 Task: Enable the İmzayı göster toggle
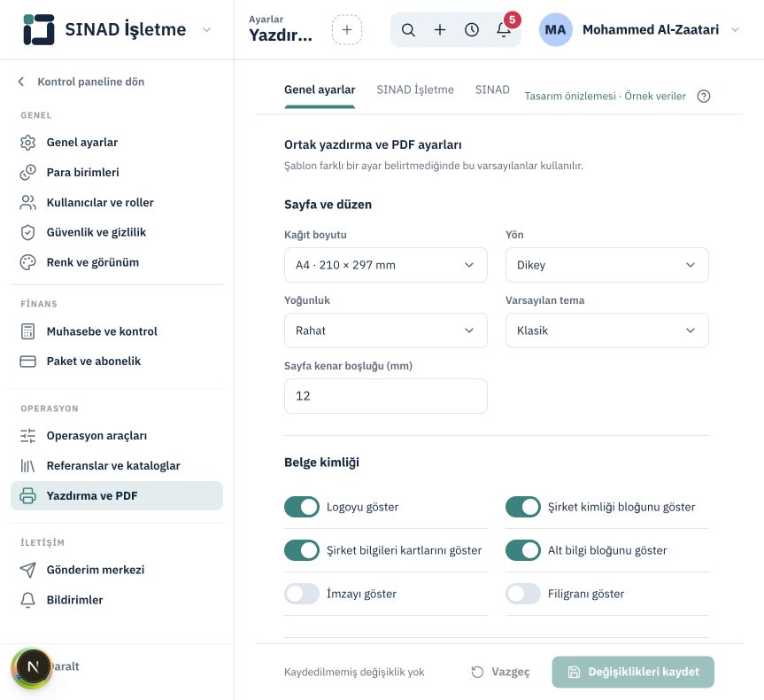(x=302, y=594)
